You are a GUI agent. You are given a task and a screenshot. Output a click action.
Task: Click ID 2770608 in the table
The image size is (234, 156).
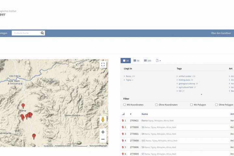pos(134,140)
